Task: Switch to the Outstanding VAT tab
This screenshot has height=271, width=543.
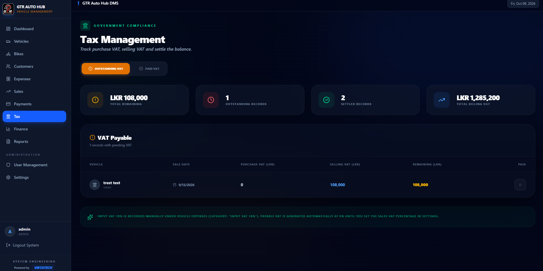Action: [x=106, y=69]
